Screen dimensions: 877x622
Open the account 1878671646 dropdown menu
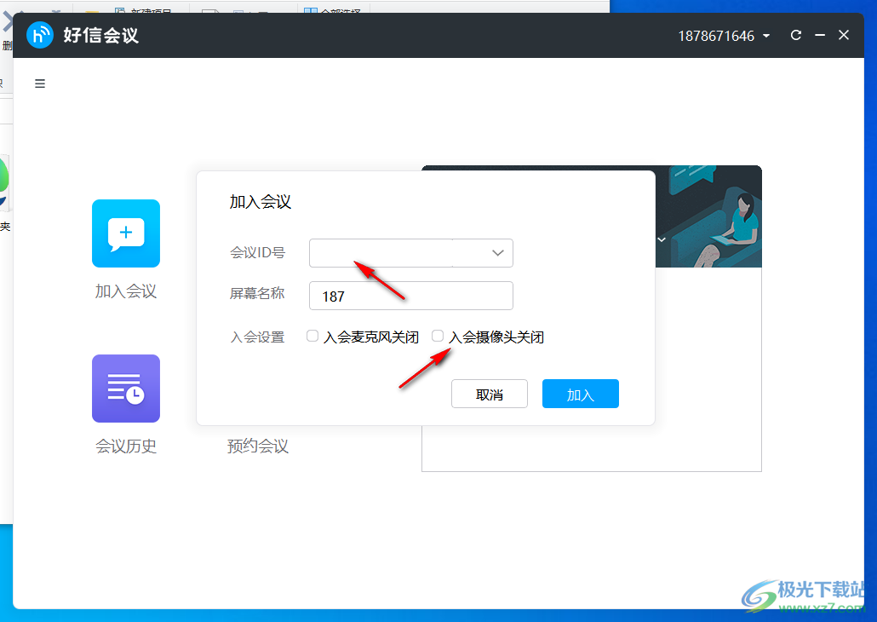coord(724,35)
